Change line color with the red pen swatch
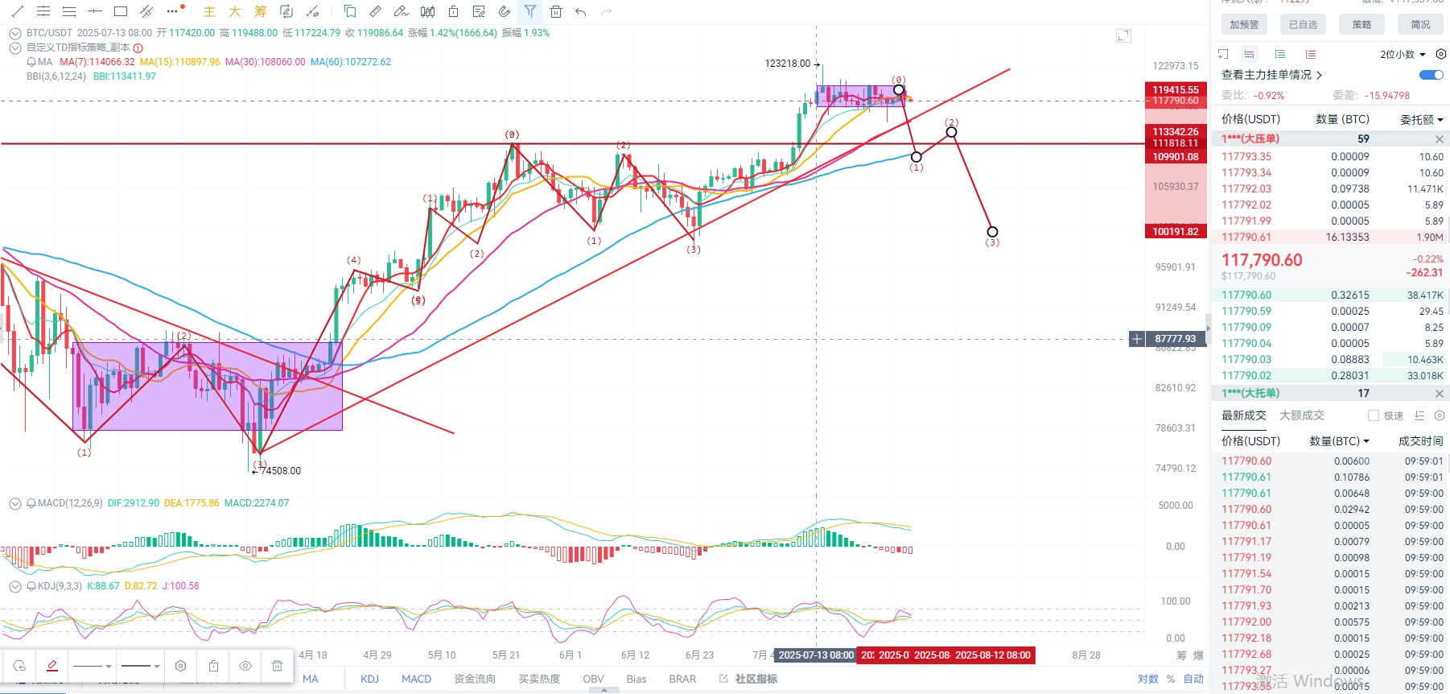The width and height of the screenshot is (1450, 694). point(52,666)
